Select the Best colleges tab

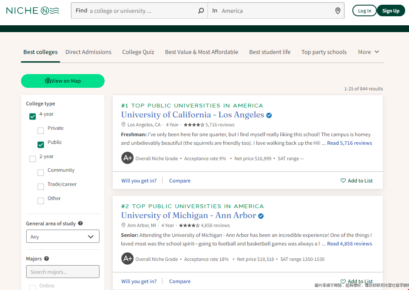click(x=40, y=52)
